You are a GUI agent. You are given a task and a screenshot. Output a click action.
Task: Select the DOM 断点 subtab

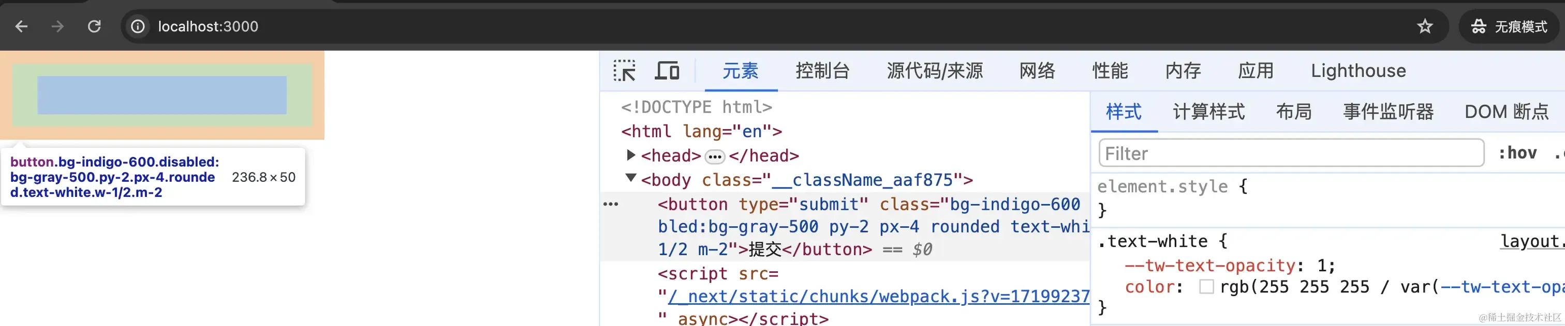[x=1507, y=112]
